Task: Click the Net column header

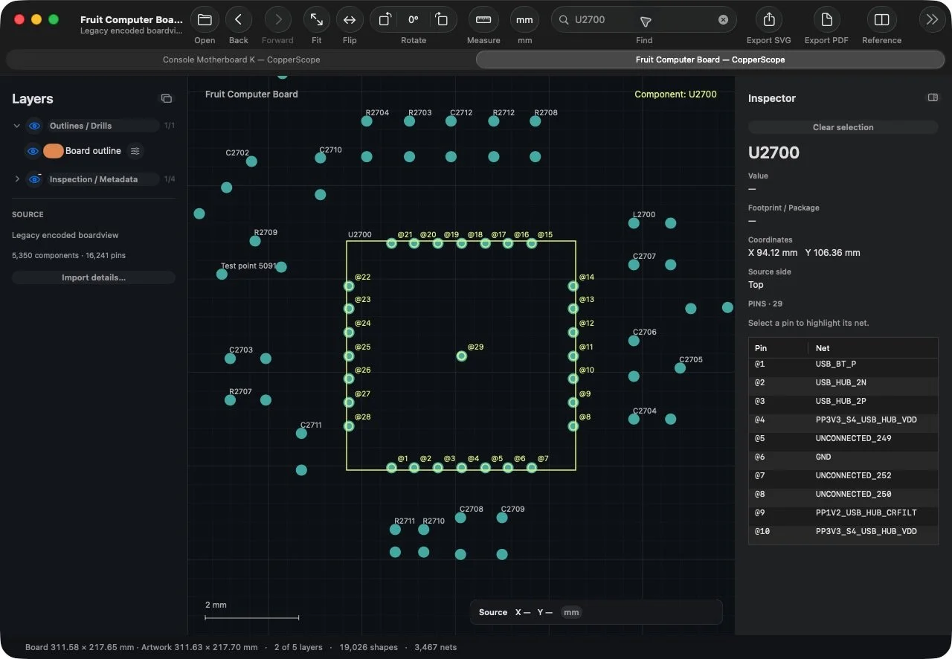Action: [872, 348]
